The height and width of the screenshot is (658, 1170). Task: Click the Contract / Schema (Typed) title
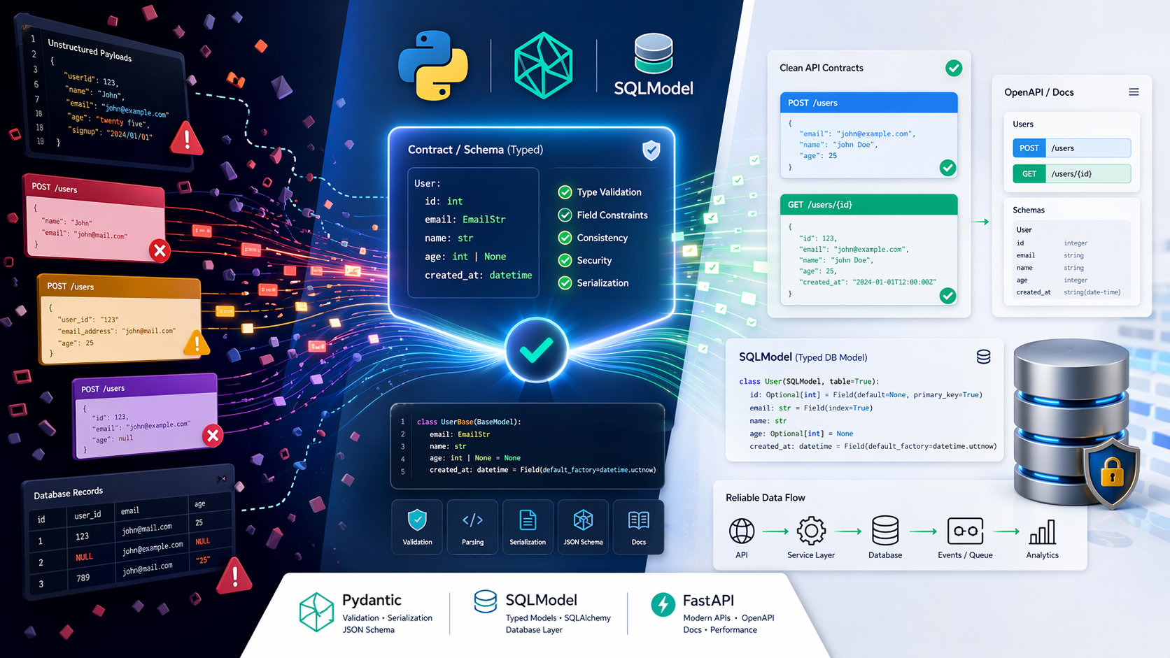click(475, 150)
